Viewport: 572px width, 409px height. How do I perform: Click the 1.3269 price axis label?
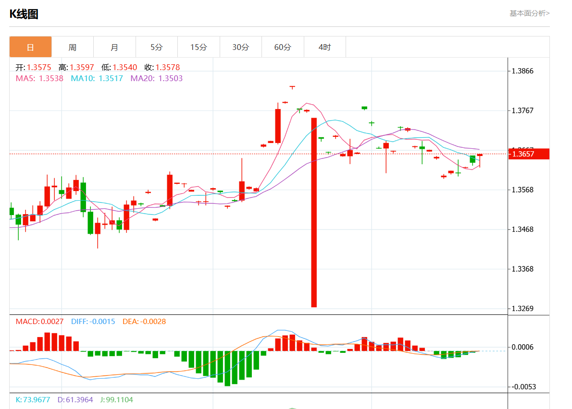click(522, 309)
